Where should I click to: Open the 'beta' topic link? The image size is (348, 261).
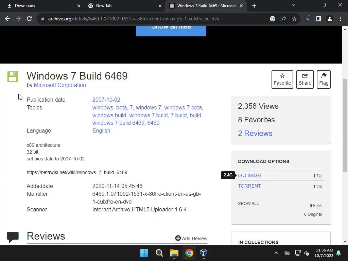point(121,108)
